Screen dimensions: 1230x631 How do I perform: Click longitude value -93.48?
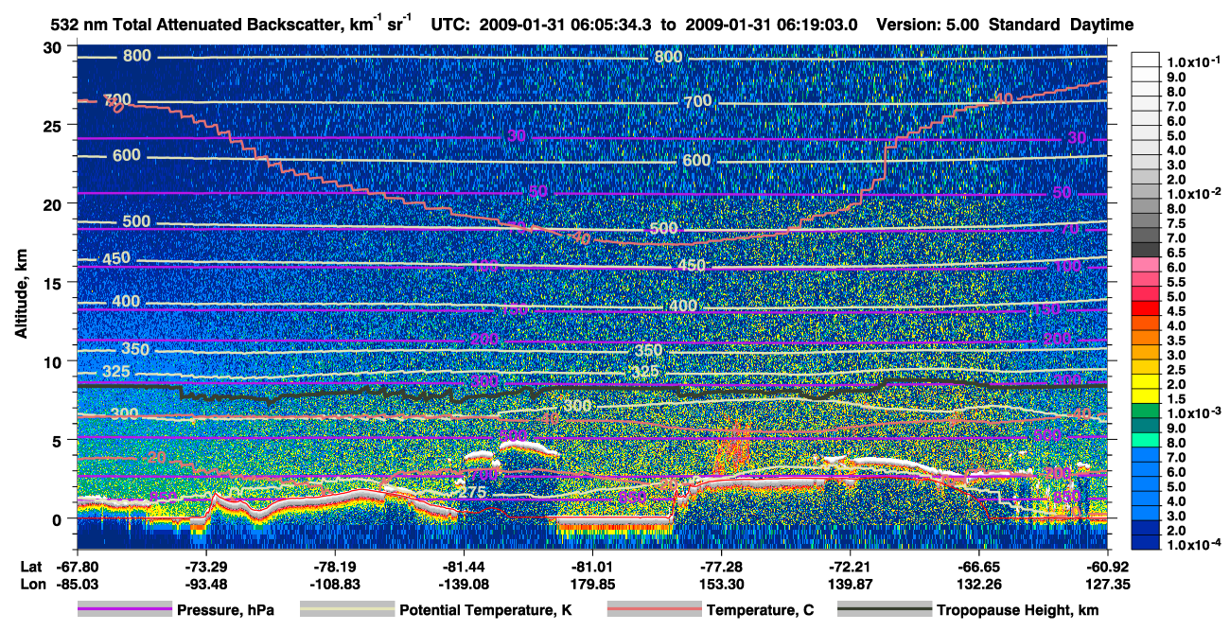pos(206,584)
